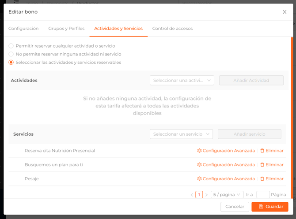Click gear icon for Busquemos un plan para ti
Image resolution: width=296 pixels, height=219 pixels.
pos(200,165)
